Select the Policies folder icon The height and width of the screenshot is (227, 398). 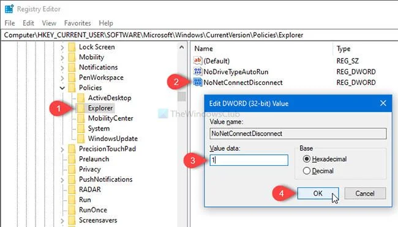[72, 87]
